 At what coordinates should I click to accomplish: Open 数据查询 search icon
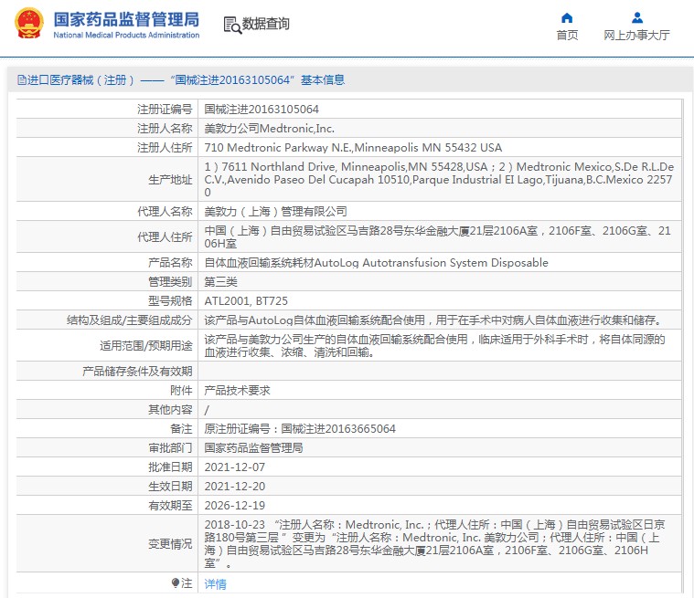[232, 25]
